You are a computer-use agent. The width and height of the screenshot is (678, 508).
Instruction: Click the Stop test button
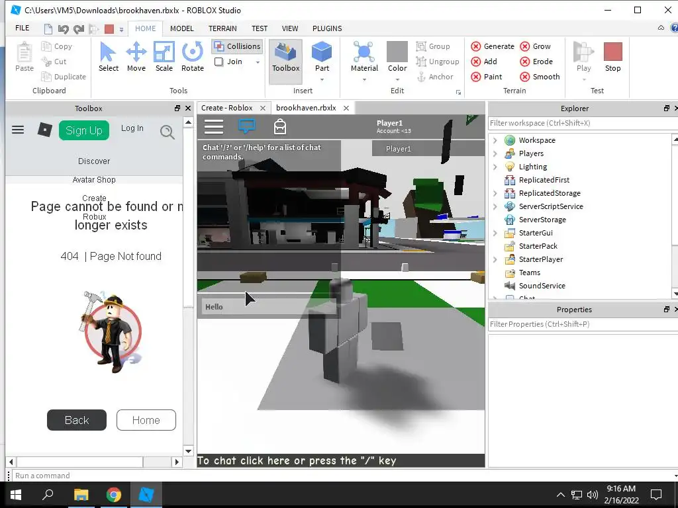pyautogui.click(x=612, y=57)
